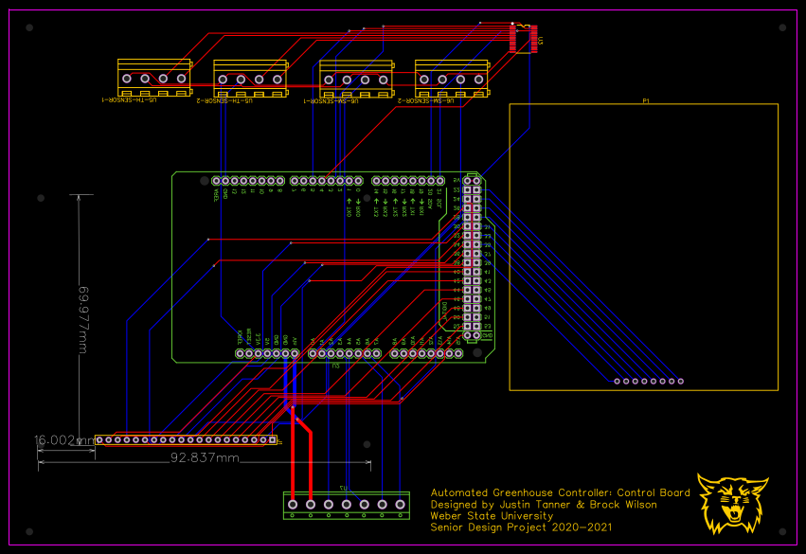Select the US-SW-SENSOR-1 connector footprint
Viewport: 806px width, 554px height.
(x=357, y=76)
